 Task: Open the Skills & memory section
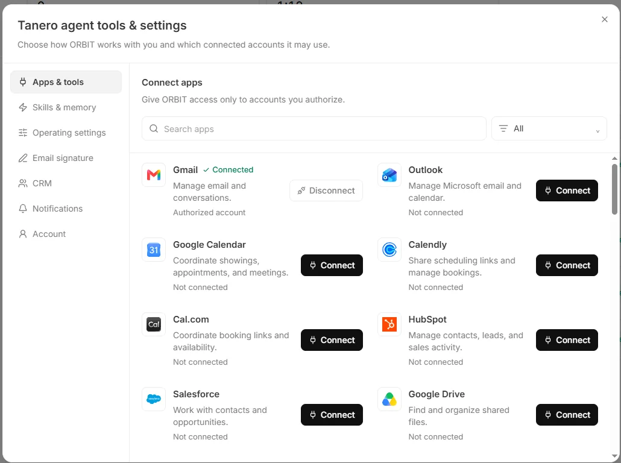(x=66, y=107)
